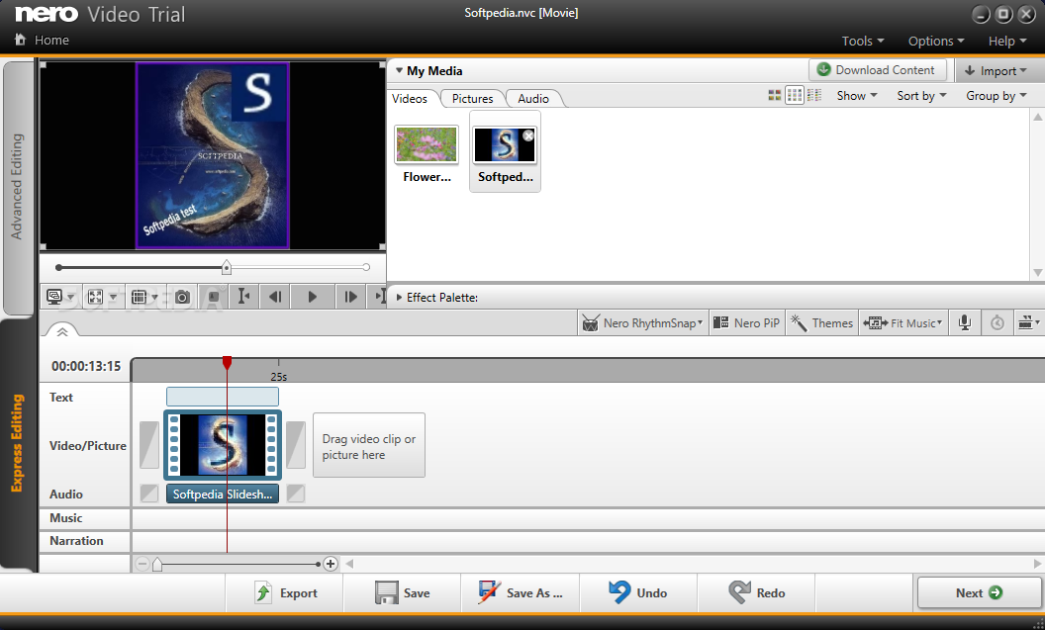Collapse the My Media panel
The width and height of the screenshot is (1045, 630).
click(x=399, y=70)
